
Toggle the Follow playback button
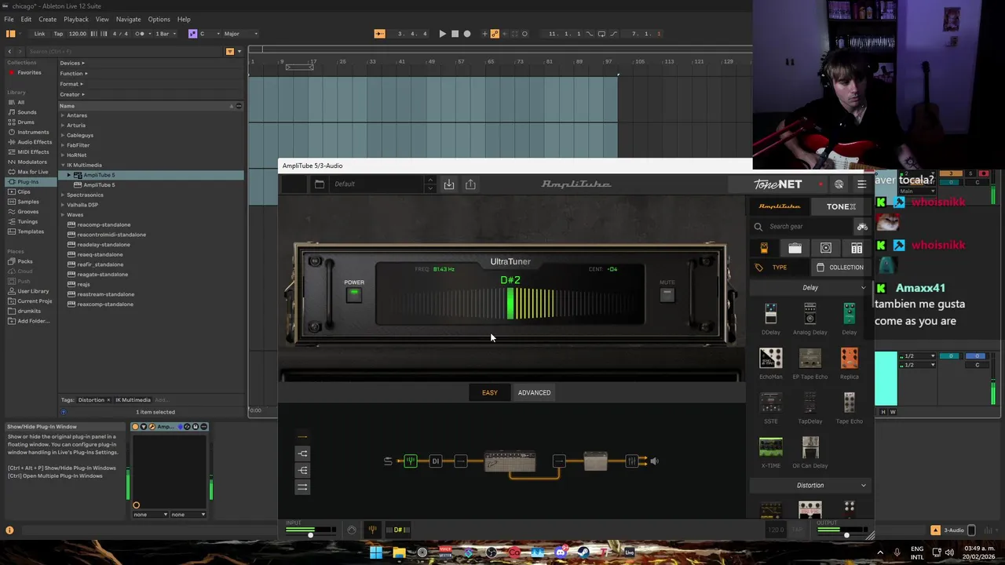[x=379, y=34]
